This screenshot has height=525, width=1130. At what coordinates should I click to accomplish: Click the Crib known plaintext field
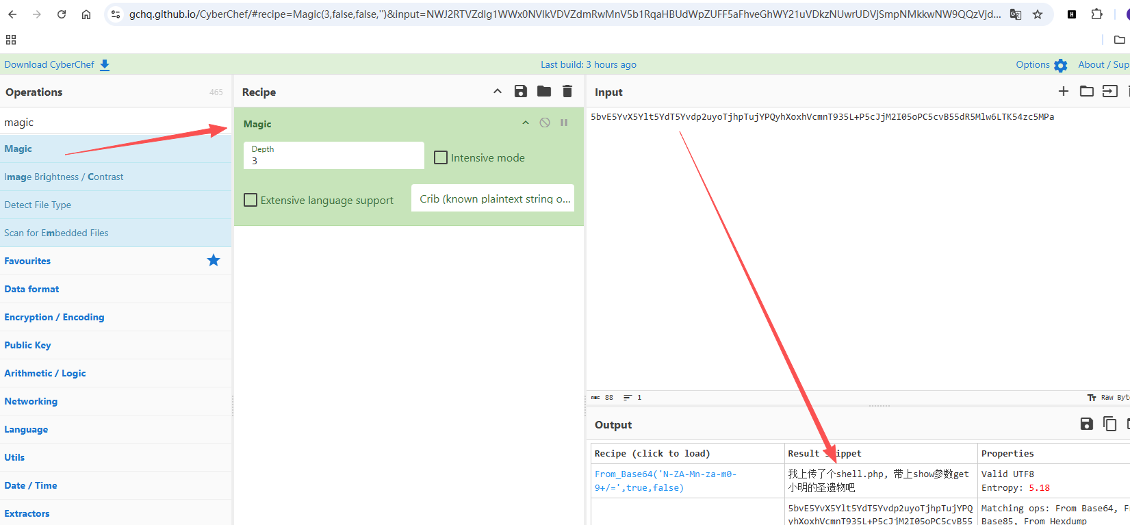coord(493,198)
